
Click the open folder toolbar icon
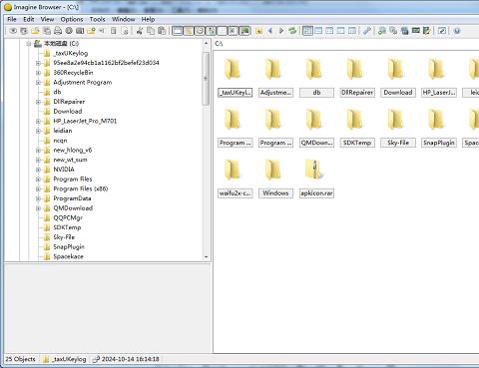[x=35, y=31]
